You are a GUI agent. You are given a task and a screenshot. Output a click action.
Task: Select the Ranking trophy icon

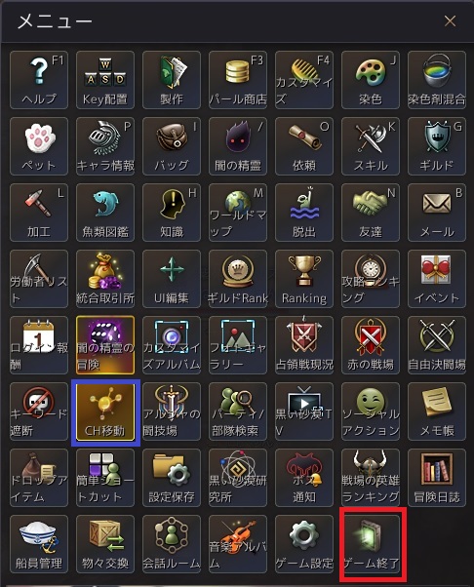tap(304, 279)
